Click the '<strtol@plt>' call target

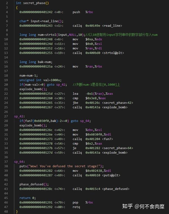(x=113, y=53)
